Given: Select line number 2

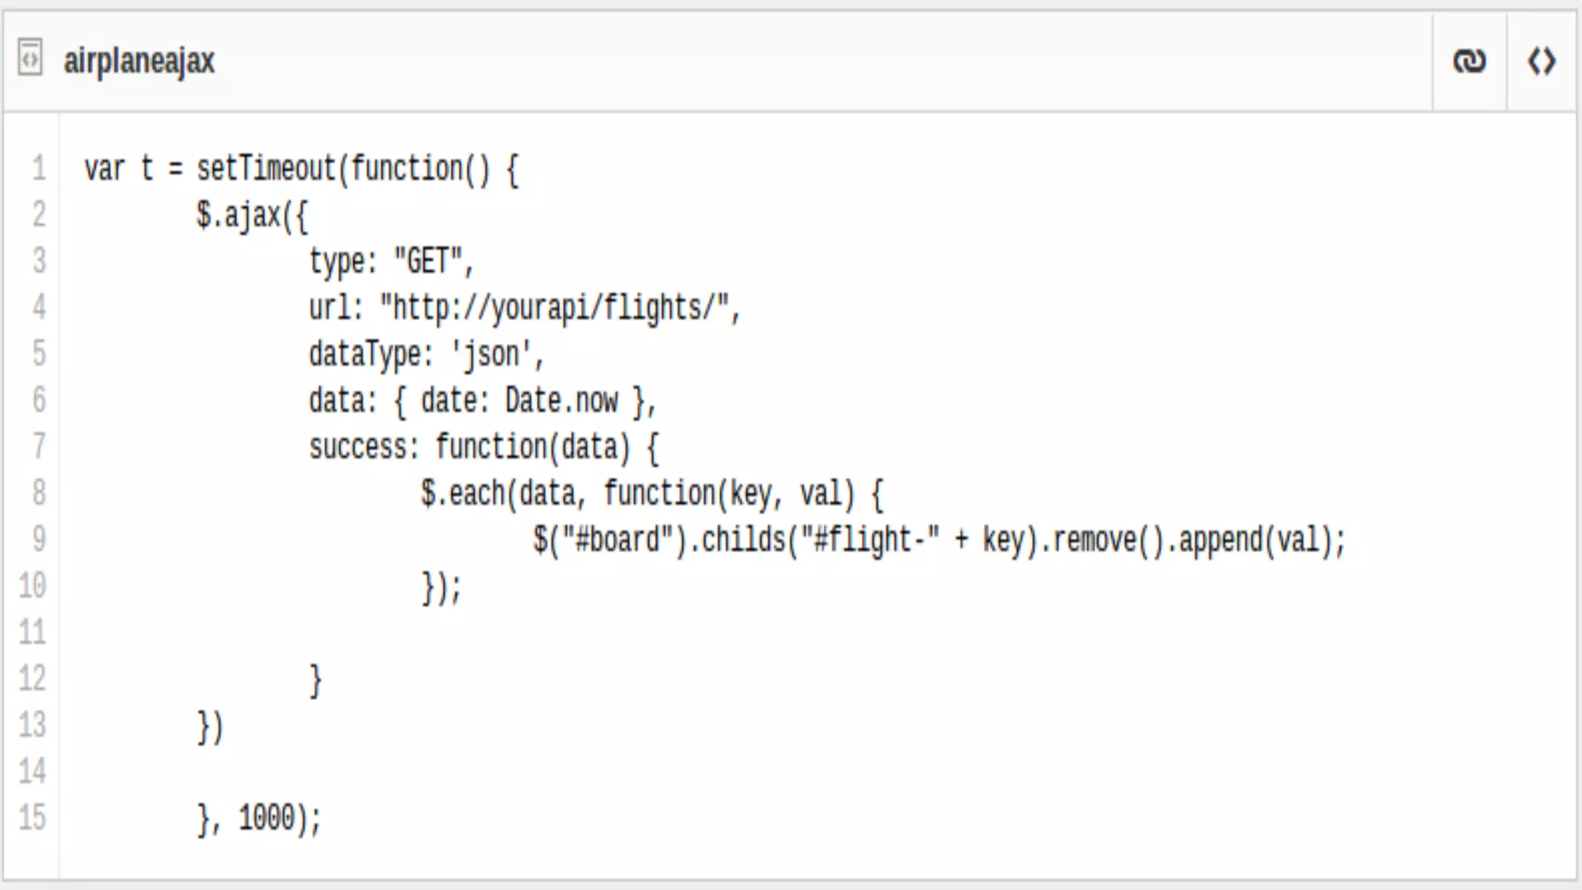Looking at the screenshot, I should tap(39, 214).
